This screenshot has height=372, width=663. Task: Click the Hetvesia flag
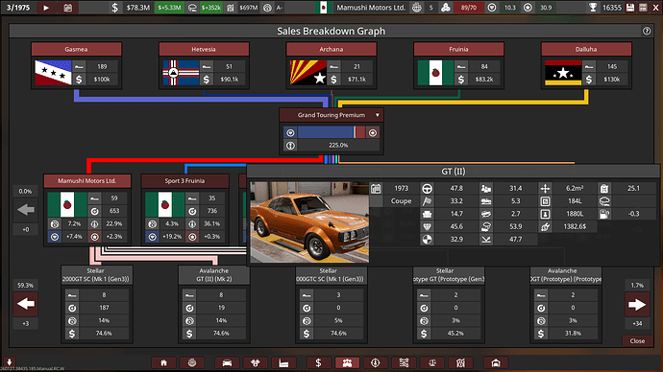point(181,73)
